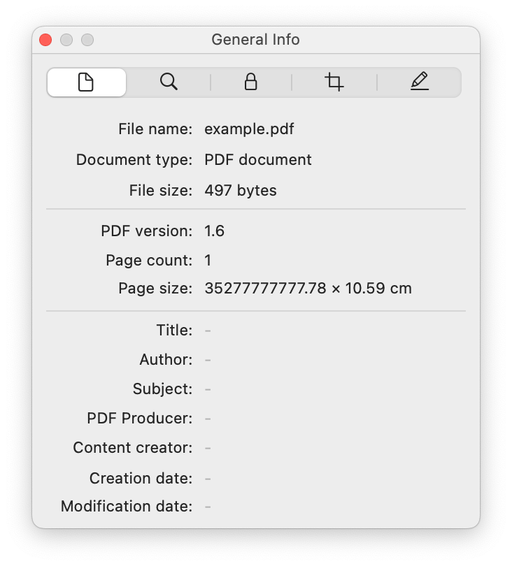Click the Creation date label
The width and height of the screenshot is (512, 566).
point(141,479)
